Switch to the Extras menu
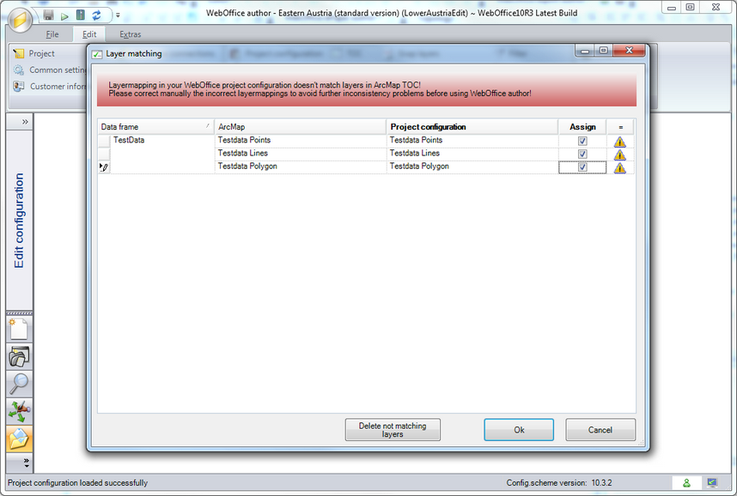 coord(130,34)
